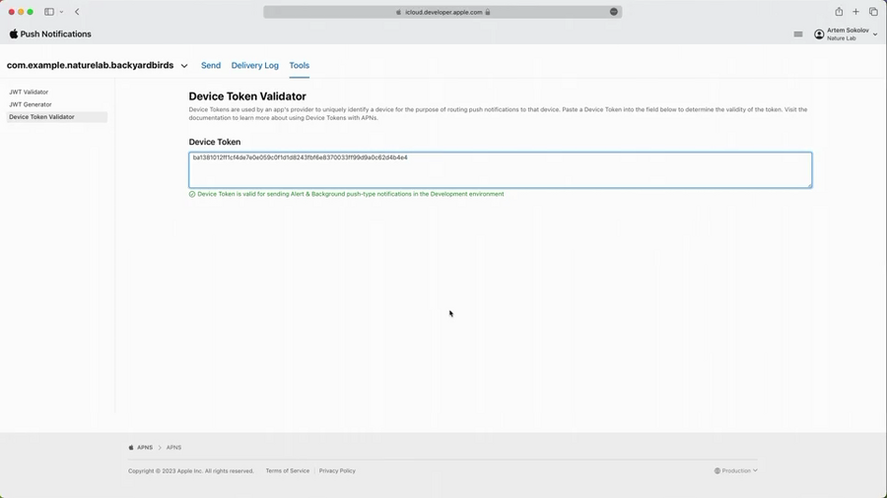Viewport: 887px width, 498px height.
Task: Click the Apple logo beside Push Notifications
Action: (14, 33)
